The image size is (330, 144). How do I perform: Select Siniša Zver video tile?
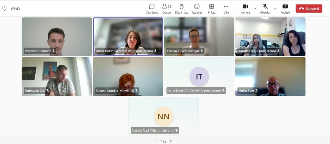pyautogui.click(x=270, y=76)
